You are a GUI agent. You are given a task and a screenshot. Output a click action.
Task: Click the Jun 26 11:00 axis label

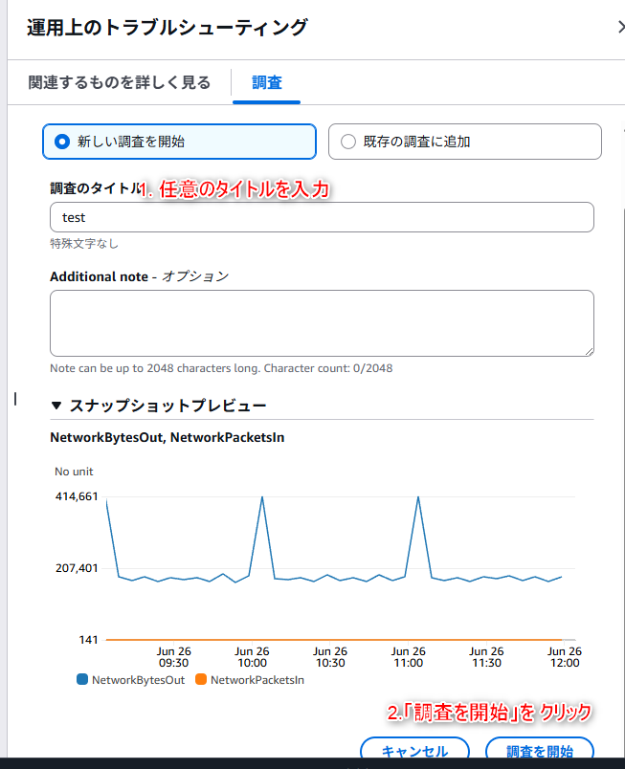408,657
